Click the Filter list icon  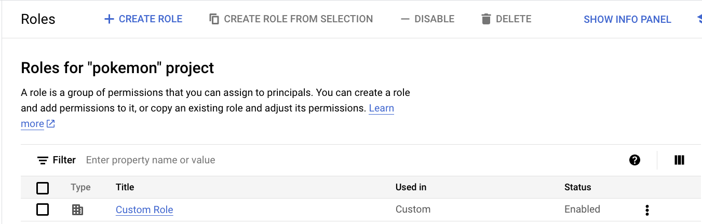(x=43, y=160)
